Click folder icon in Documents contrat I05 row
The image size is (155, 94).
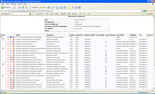[x=11, y=39]
